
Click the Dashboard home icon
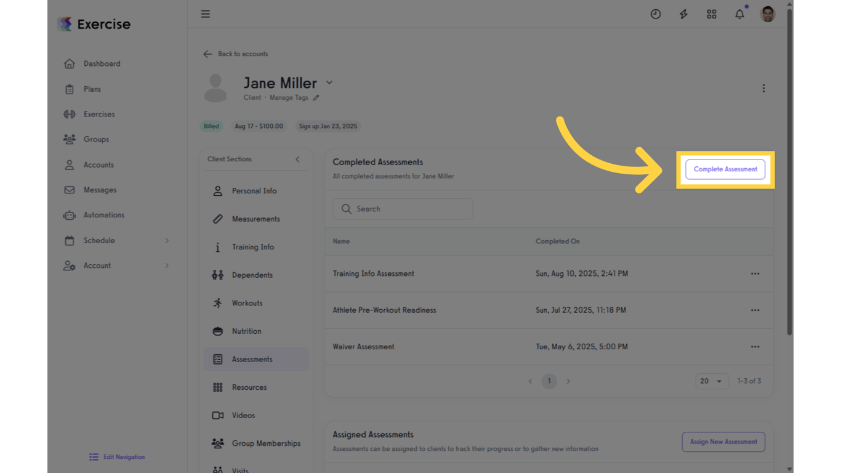click(x=70, y=64)
